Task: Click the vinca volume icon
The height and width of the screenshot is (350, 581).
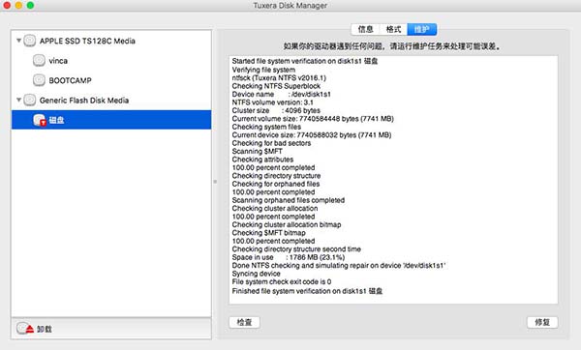Action: click(x=39, y=60)
